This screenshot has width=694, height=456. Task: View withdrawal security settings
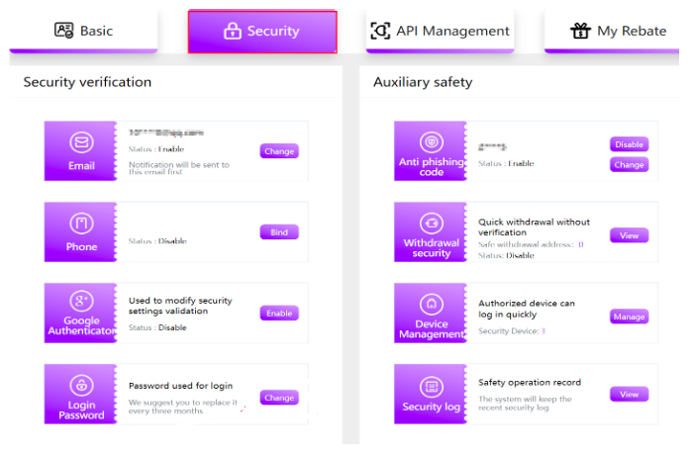tap(629, 235)
